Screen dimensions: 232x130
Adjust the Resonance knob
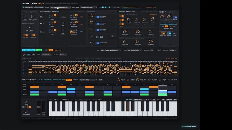pos(145,19)
